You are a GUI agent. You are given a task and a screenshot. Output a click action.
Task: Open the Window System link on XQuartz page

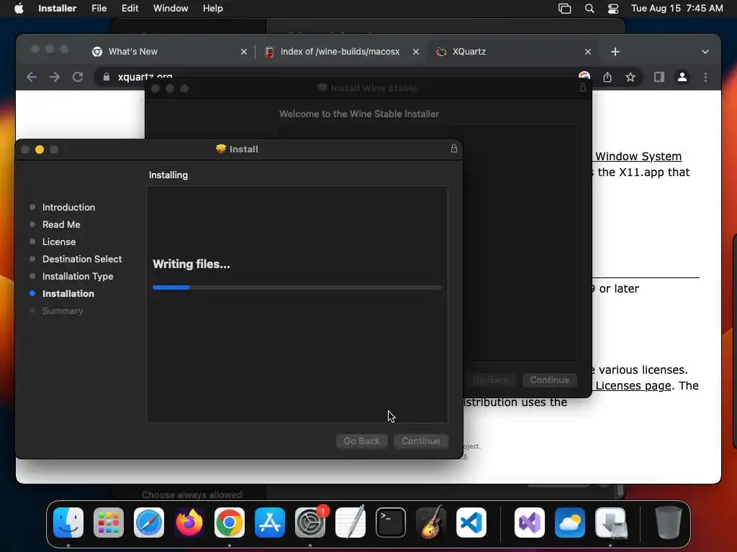[638, 156]
